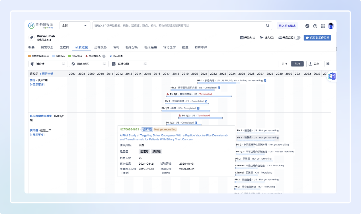The height and width of the screenshot is (214, 361).
Task: Click the 导出 export button
Action: [x=314, y=64]
